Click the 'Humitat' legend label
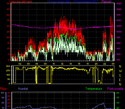The width and height of the screenshot is (125, 109). tap(23, 89)
